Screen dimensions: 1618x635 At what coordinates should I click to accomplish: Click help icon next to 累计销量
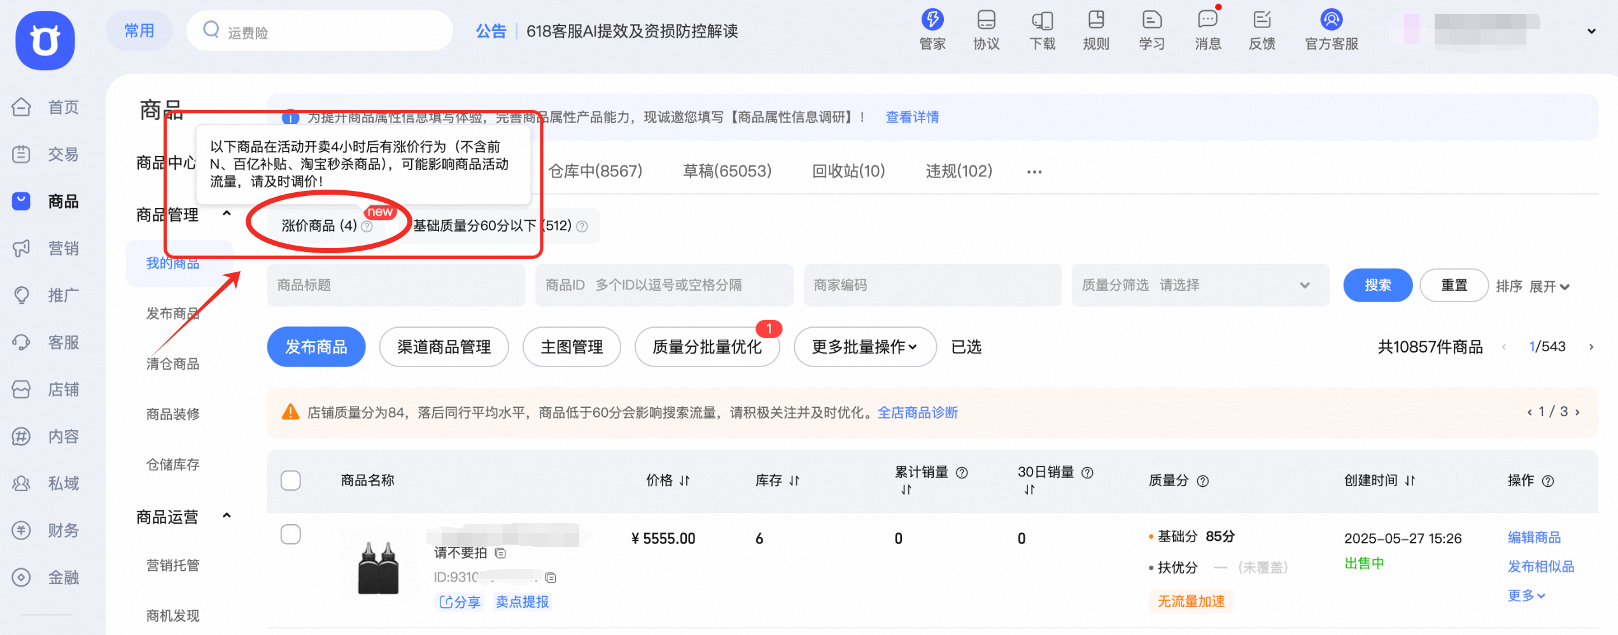tap(962, 473)
